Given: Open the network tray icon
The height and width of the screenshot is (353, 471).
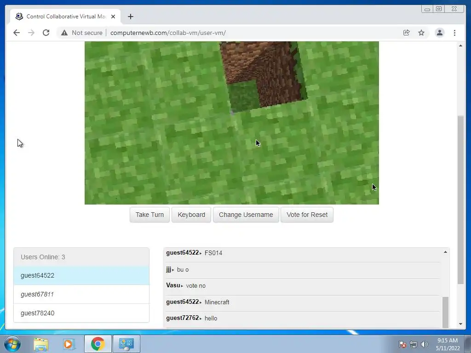Looking at the screenshot, I should click(414, 344).
